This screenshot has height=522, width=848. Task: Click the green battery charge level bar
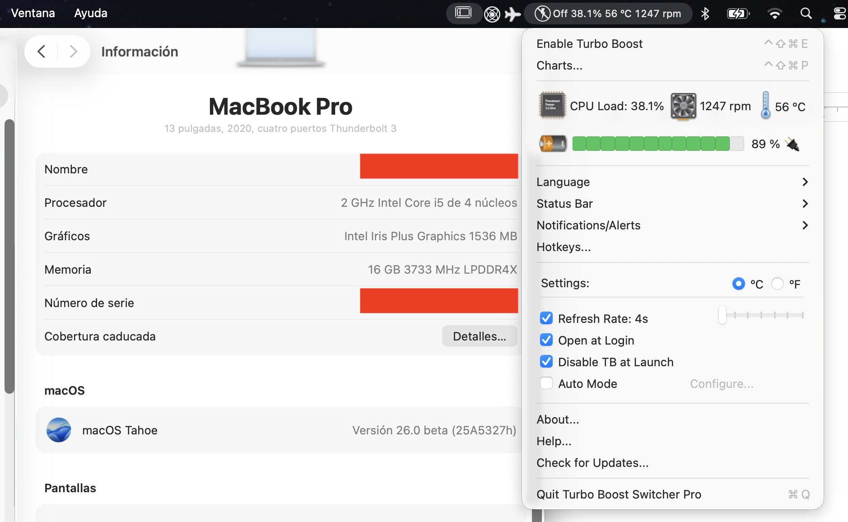coord(658,144)
